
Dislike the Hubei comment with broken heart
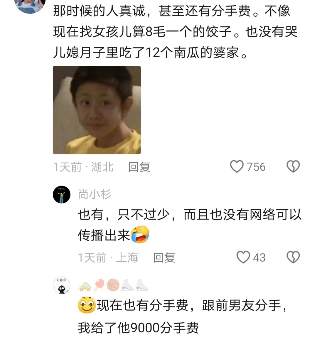[x=293, y=166]
